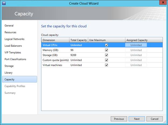This screenshot has width=168, height=125.
Task: Cancel the cloud wizard
Action: (155, 119)
